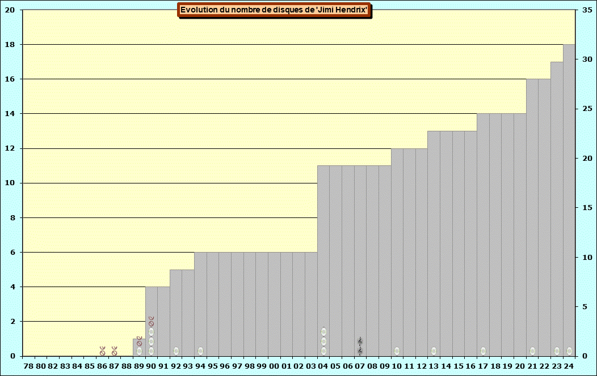Image resolution: width=597 pixels, height=376 pixels.
Task: Click the CD disc icon above year 21
Action: 532,351
